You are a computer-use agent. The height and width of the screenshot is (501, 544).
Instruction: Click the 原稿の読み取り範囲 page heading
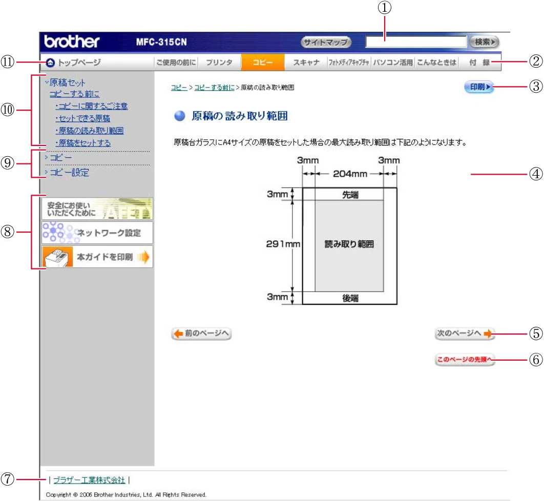[240, 116]
